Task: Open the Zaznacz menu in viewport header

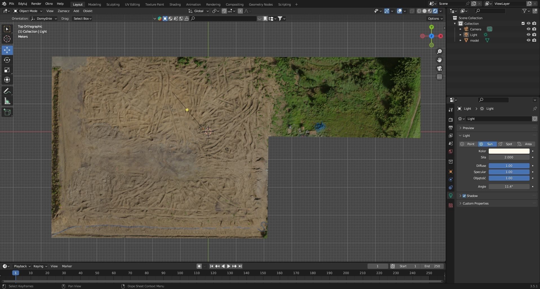Action: [63, 11]
